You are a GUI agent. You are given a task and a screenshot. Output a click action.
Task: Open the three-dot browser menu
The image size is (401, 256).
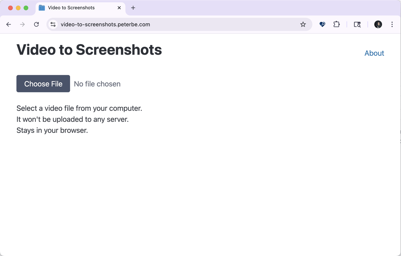click(392, 24)
